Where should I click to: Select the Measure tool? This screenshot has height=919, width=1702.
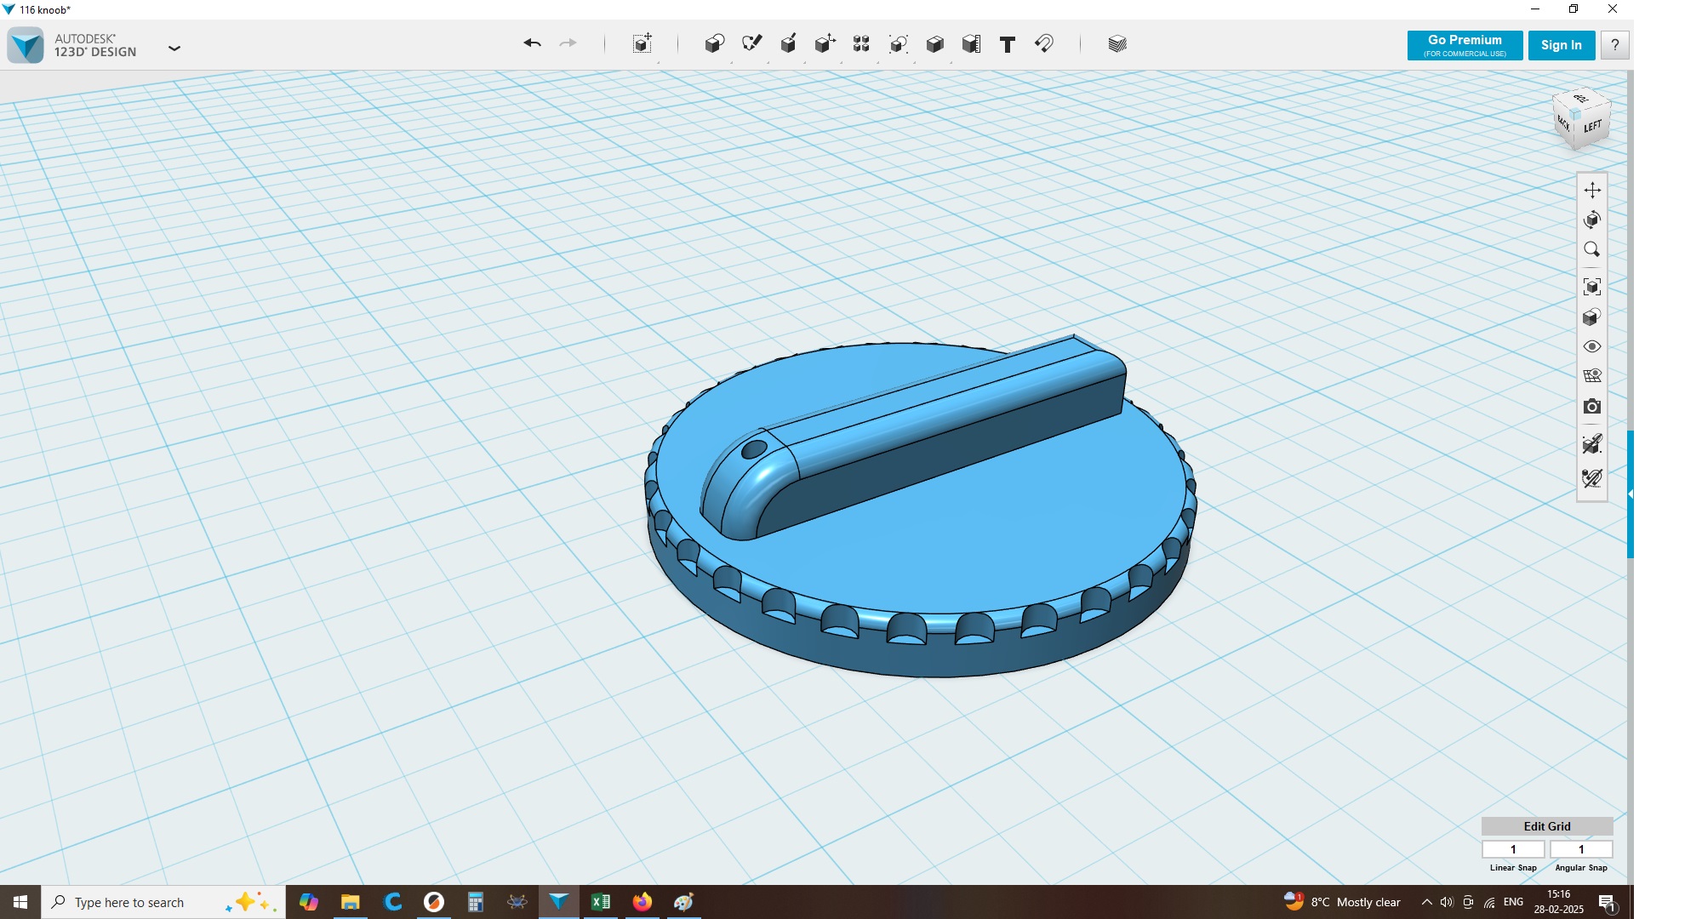coord(971,43)
